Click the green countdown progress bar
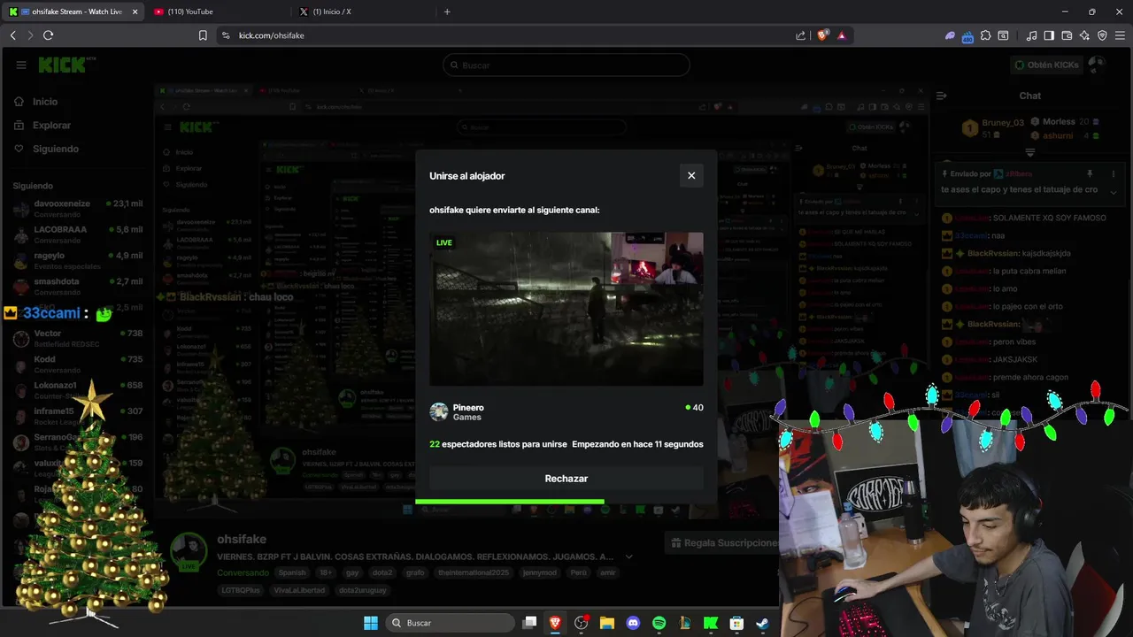The width and height of the screenshot is (1133, 637). tap(510, 502)
